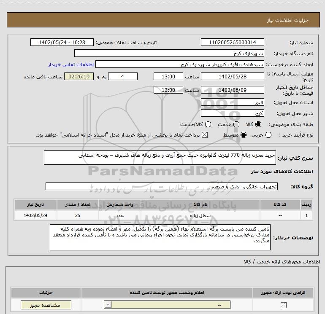Click the مشاهده مجوز button
The image size is (325, 314).
tap(46, 305)
